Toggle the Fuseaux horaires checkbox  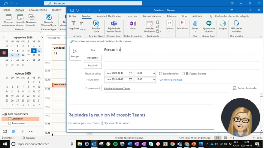[x=183, y=73]
